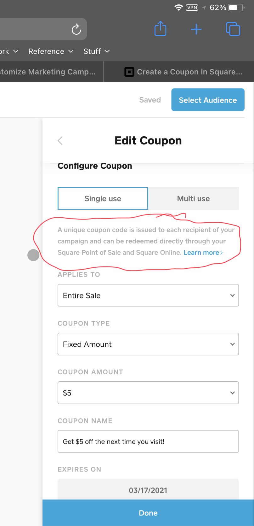Viewport: 254px width, 526px height.
Task: Edit the Coupon Name text field
Action: pyautogui.click(x=148, y=441)
